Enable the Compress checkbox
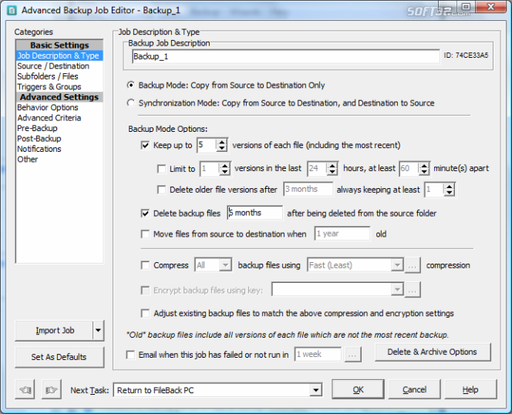The image size is (512, 414). coord(145,265)
